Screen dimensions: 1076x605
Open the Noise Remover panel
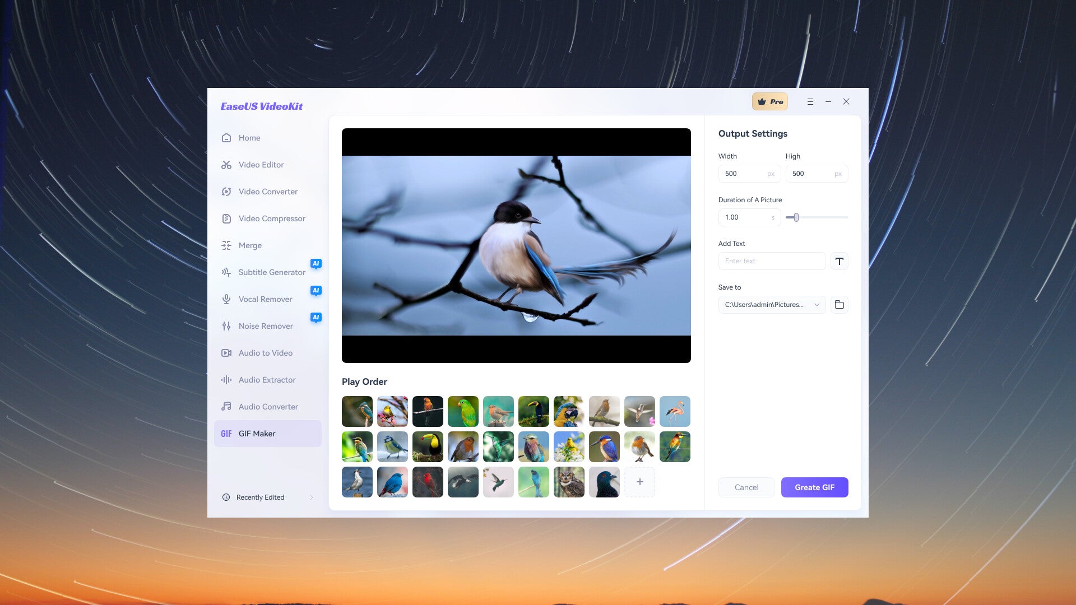[265, 326]
